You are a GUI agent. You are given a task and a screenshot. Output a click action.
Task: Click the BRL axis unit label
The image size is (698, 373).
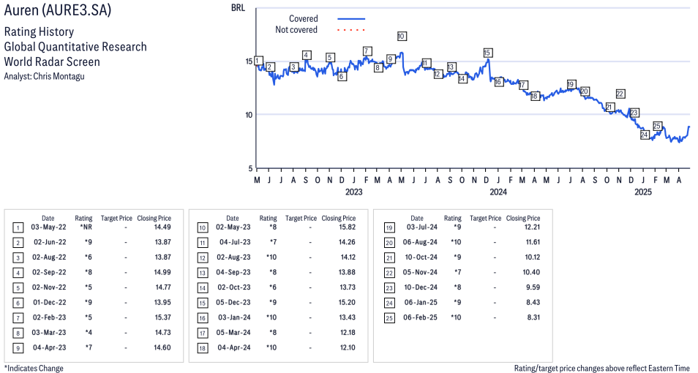click(x=238, y=8)
